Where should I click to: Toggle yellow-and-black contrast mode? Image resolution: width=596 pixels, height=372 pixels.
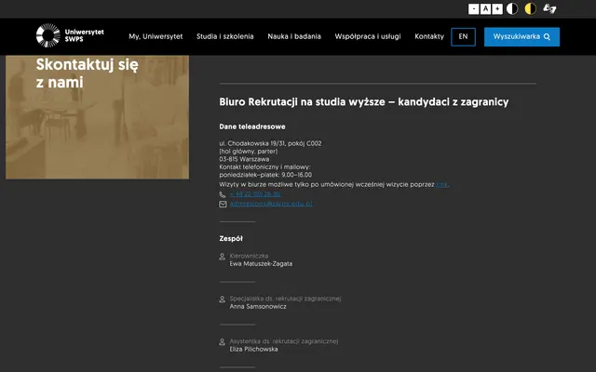(x=530, y=8)
